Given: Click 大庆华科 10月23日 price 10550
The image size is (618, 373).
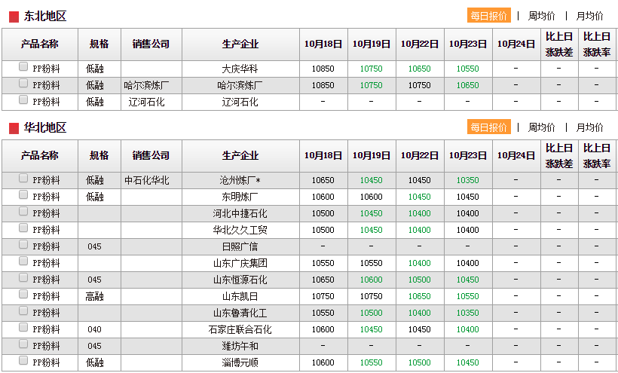Looking at the screenshot, I should coord(468,69).
